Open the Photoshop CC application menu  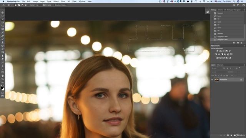13,2
